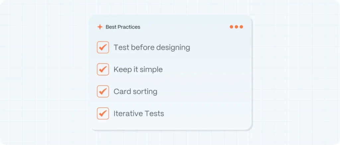
Task: Click blank card area below Iterative Tests
Action: 171,125
